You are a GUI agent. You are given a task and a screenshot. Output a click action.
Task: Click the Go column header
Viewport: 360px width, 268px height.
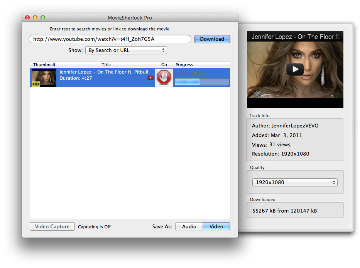click(x=164, y=65)
